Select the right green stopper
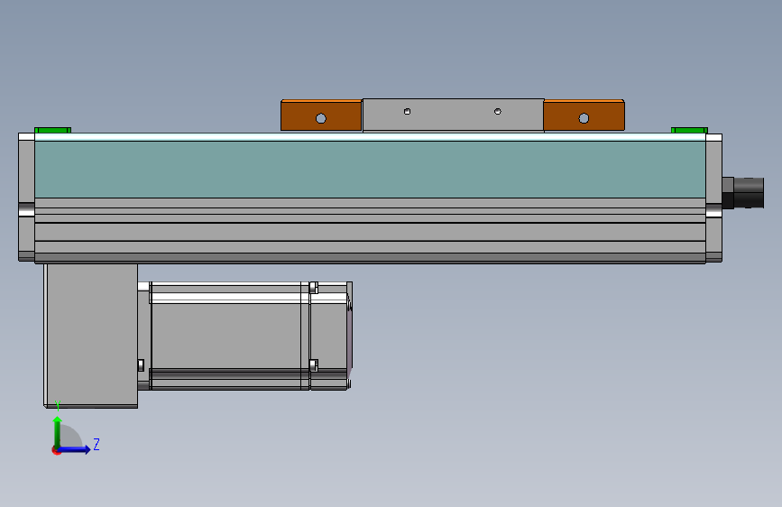The image size is (782, 507). 689,130
